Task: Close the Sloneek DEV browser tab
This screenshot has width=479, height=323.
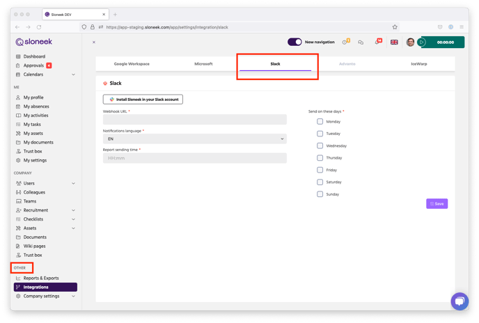Action: click(x=104, y=15)
